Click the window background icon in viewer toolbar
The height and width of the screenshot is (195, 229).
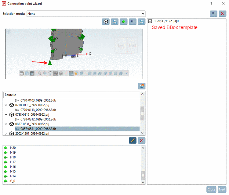pyautogui.click(x=71, y=73)
